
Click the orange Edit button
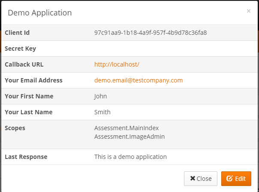(236, 179)
